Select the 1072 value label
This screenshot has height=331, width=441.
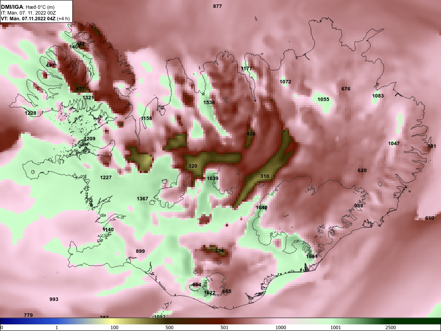(285, 82)
